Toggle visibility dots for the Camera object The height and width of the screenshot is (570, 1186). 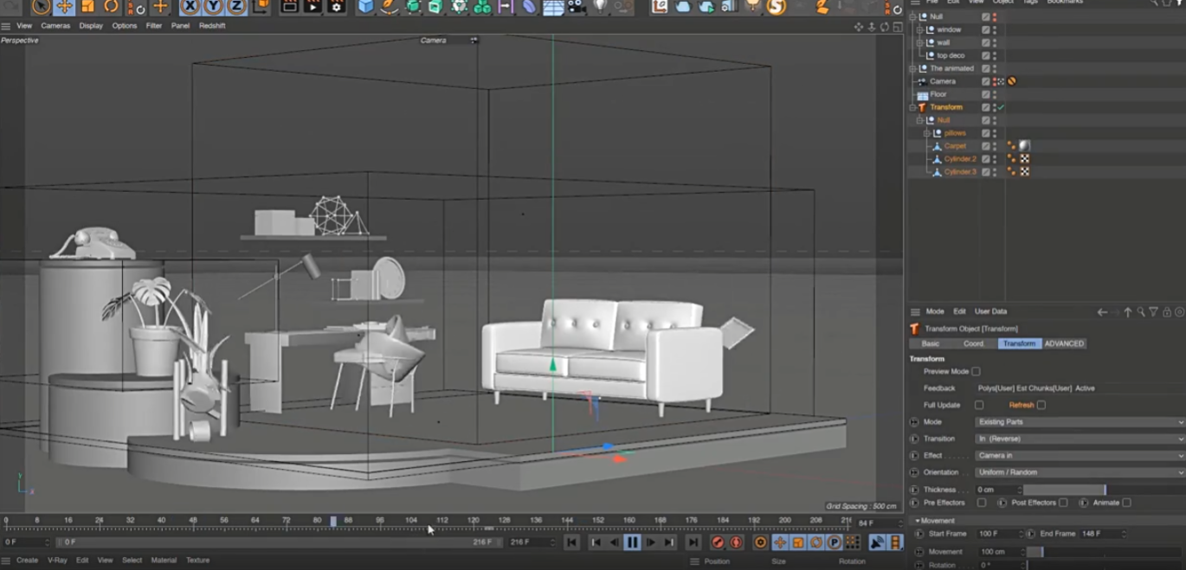point(995,81)
